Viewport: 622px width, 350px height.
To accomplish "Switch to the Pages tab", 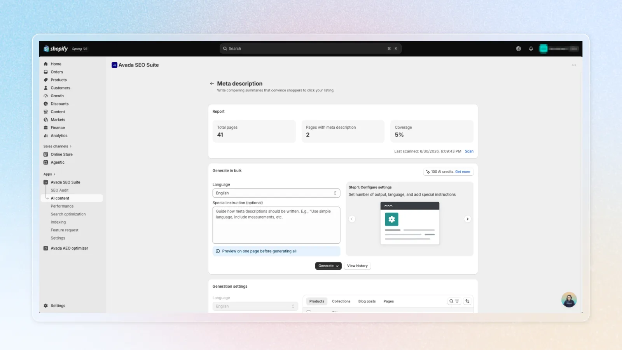I will 388,301.
